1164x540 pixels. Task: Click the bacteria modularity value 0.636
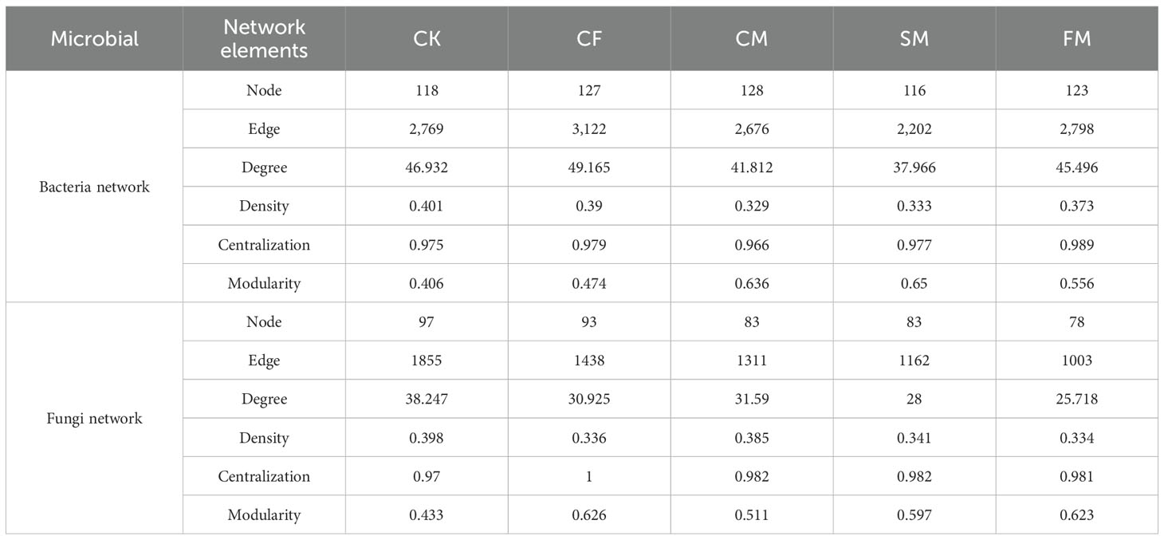pos(752,283)
